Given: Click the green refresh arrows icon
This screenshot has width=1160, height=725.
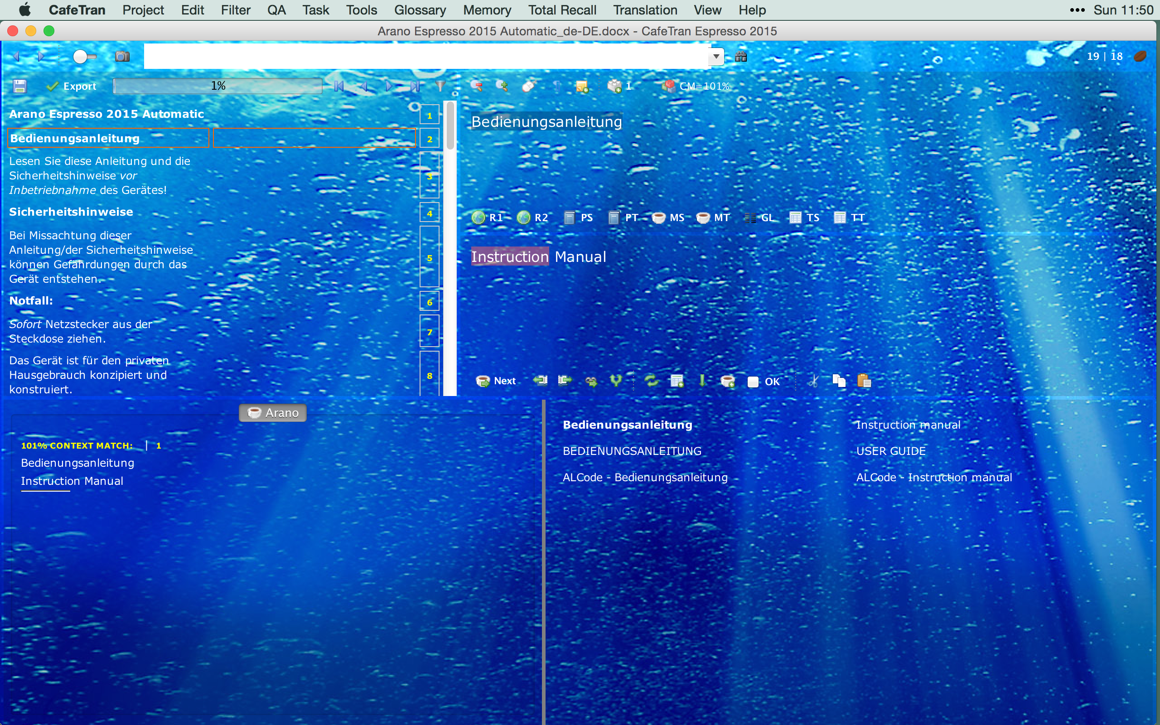Looking at the screenshot, I should click(651, 381).
